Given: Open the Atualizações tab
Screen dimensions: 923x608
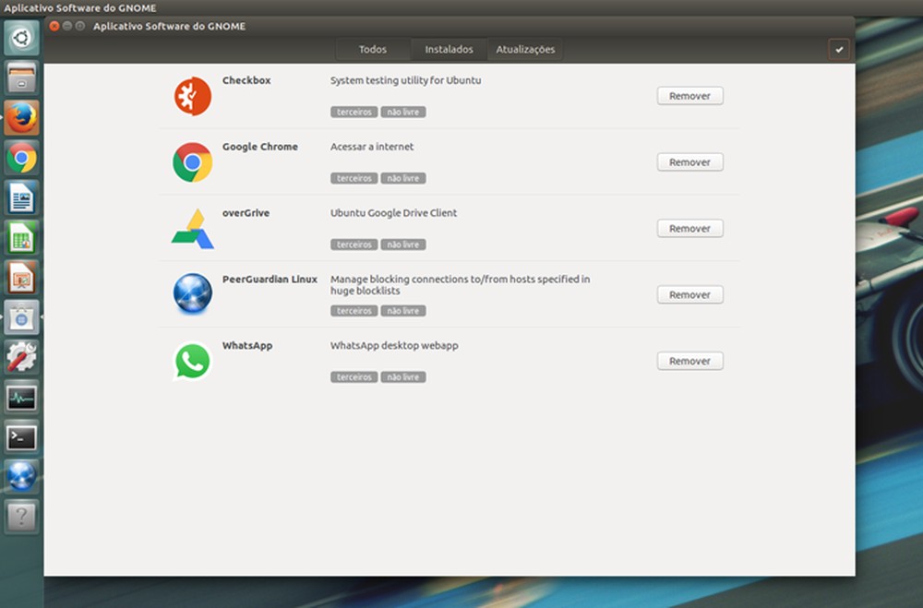Looking at the screenshot, I should click(x=525, y=49).
